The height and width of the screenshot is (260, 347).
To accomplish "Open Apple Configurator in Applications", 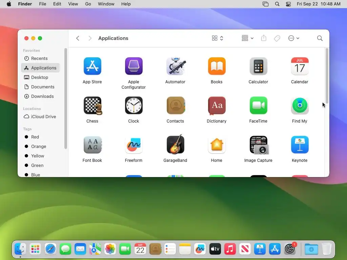I will (134, 66).
